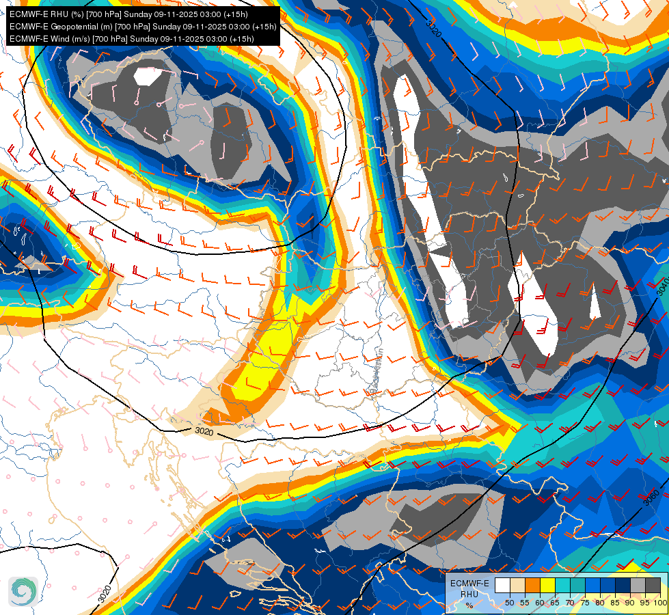The image size is (669, 615).
Task: Click the ECMWF-E legend title text
Action: pos(469,584)
